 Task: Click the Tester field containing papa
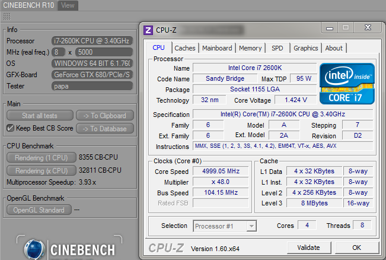(92, 86)
